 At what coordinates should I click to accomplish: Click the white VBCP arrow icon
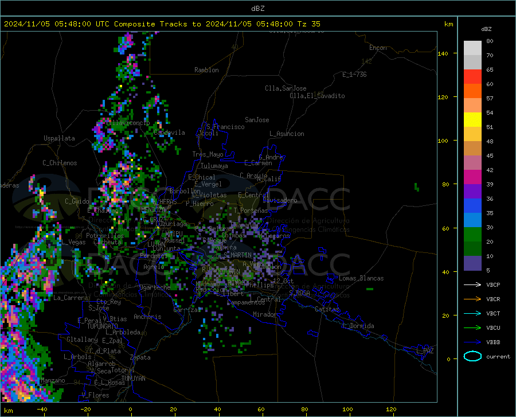[472, 285]
